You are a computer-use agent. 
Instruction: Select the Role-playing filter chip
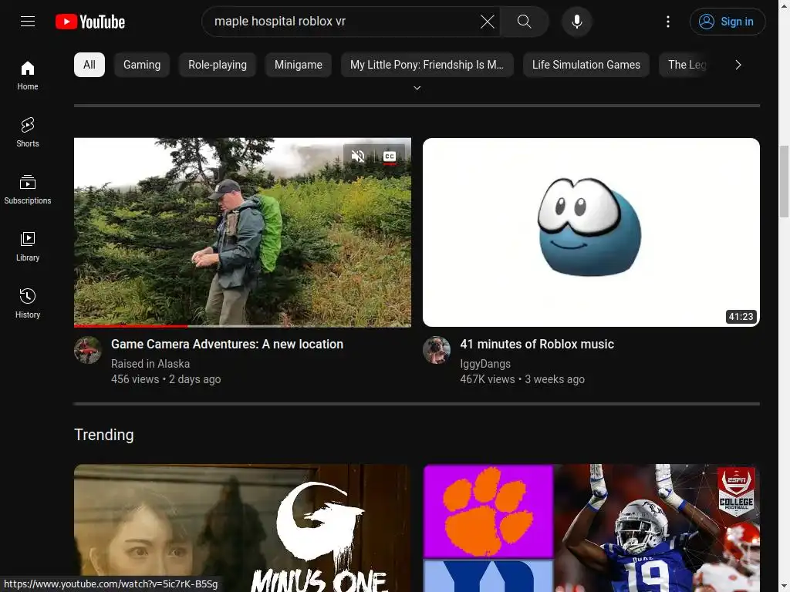(218, 65)
